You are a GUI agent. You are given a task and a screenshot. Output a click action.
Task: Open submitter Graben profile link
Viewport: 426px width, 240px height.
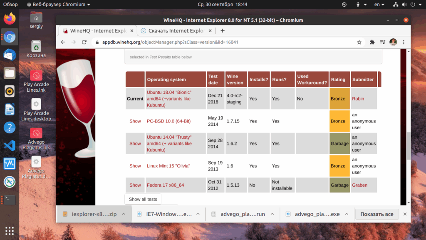(x=359, y=185)
